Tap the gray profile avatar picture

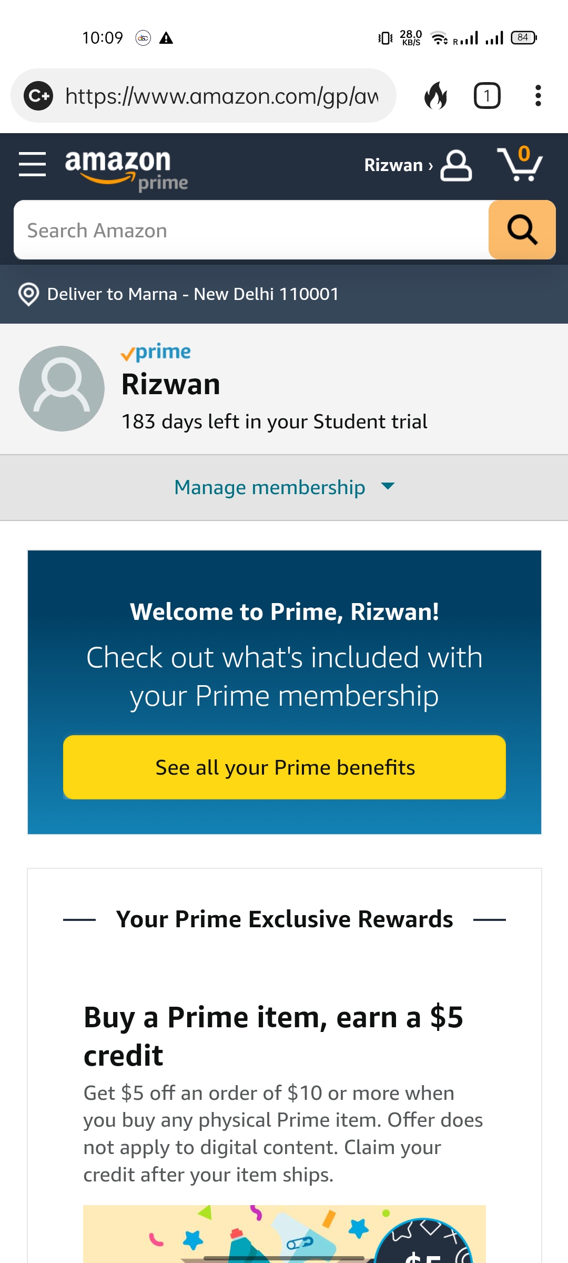(x=62, y=388)
